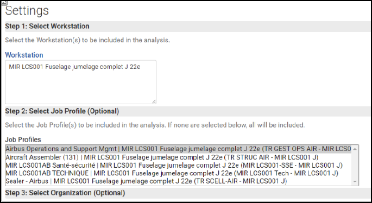Image resolution: width=372 pixels, height=203 pixels.
Task: Expand Step 3: Select Organization header
Action: [188, 193]
